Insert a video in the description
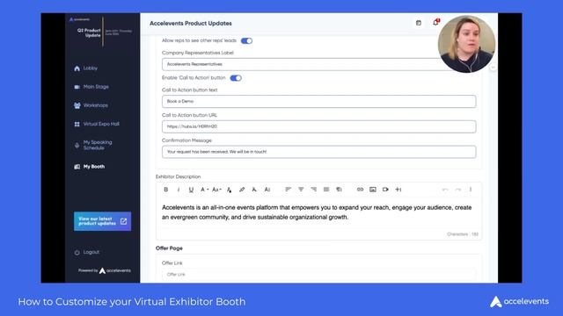The image size is (563, 316). (385, 190)
